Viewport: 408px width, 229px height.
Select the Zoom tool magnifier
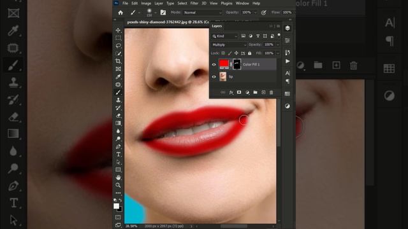coord(118,185)
